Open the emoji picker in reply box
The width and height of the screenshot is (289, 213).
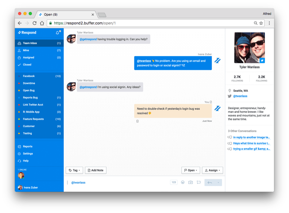[183, 182]
